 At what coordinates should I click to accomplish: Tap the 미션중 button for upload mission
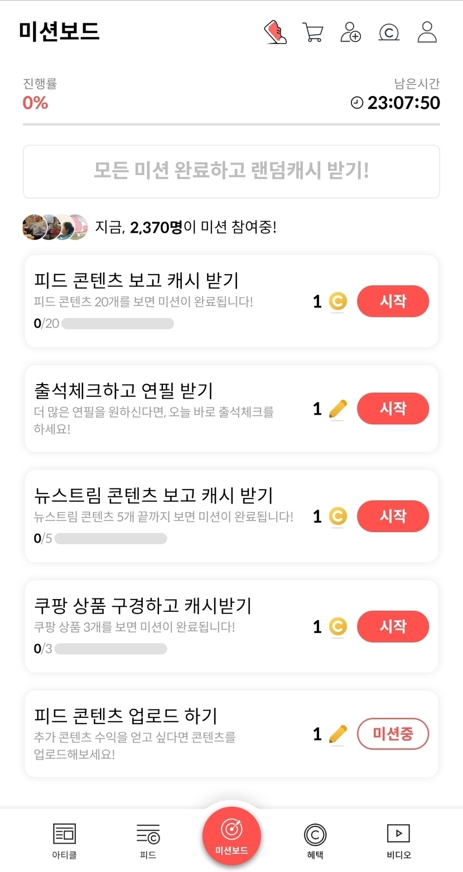393,734
